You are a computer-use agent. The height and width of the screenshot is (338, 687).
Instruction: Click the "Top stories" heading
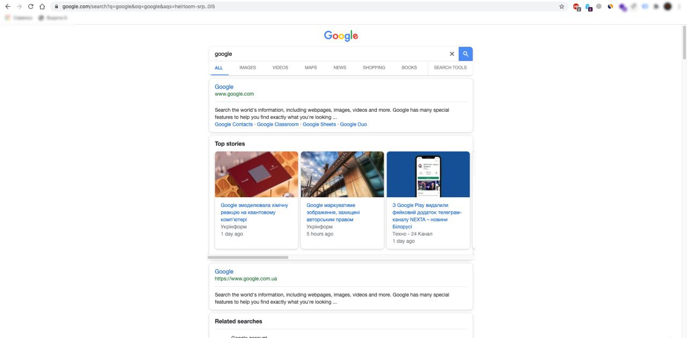click(x=230, y=144)
